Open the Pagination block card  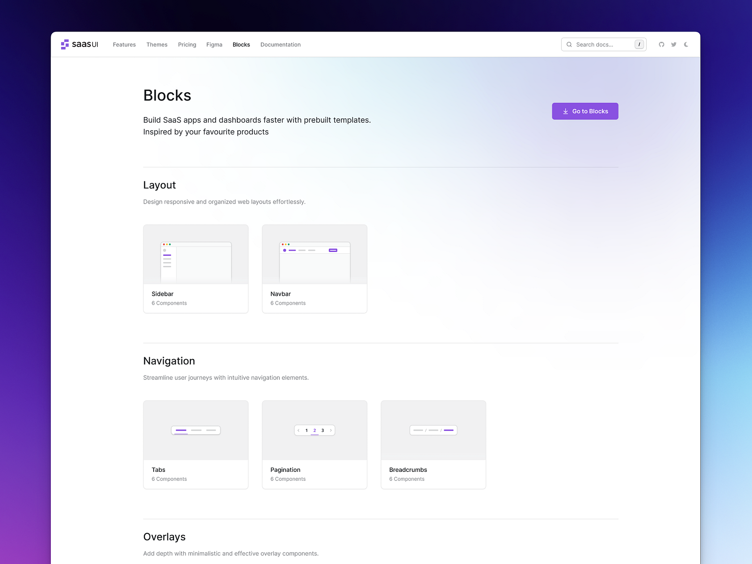click(314, 444)
